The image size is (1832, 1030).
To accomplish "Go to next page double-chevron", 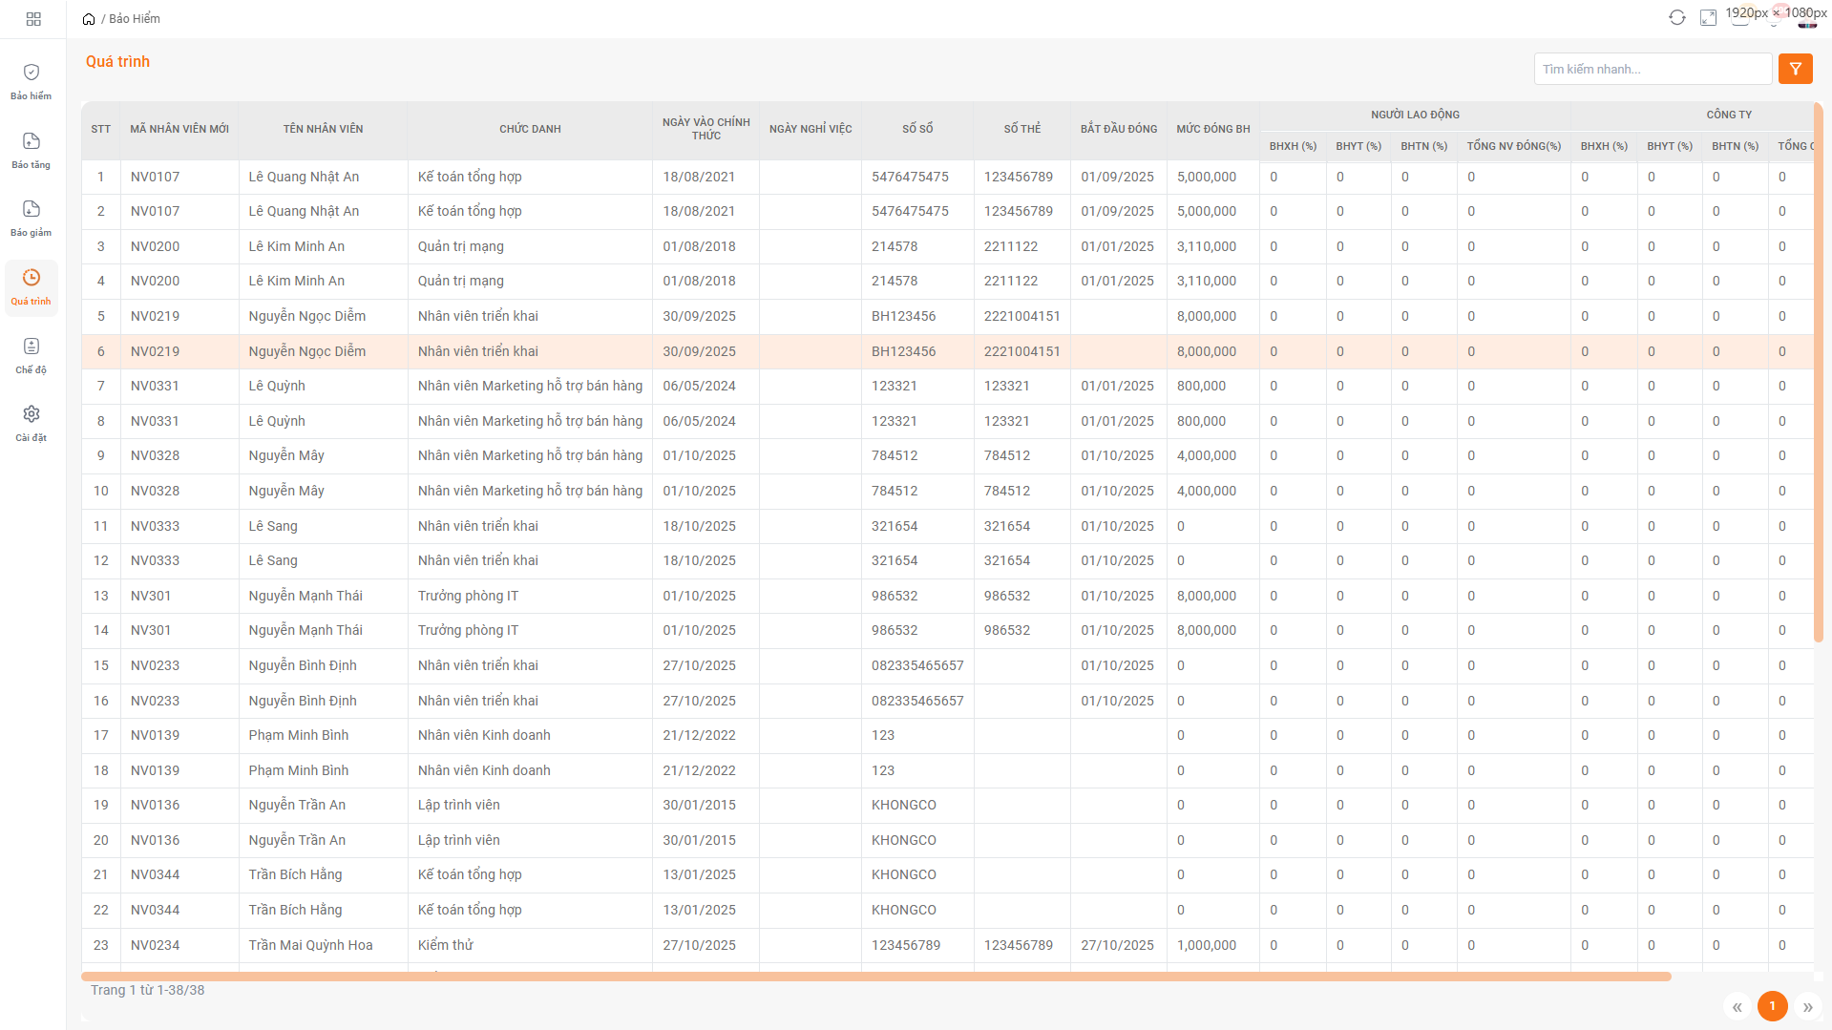I will 1807,1007.
